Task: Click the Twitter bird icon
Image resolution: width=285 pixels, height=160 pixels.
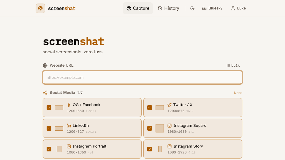Action: [170, 105]
